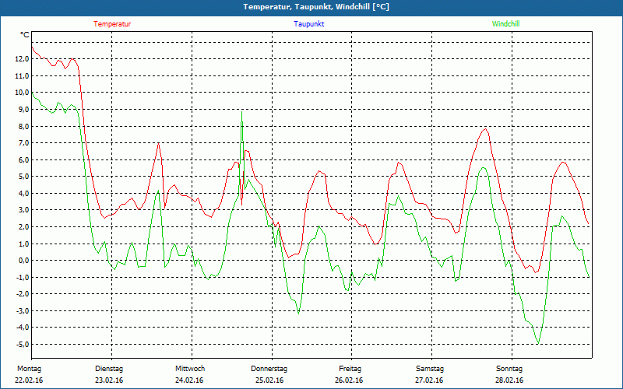Click the 4,0 axis value
Image resolution: width=623 pixels, height=389 pixels.
(x=23, y=193)
